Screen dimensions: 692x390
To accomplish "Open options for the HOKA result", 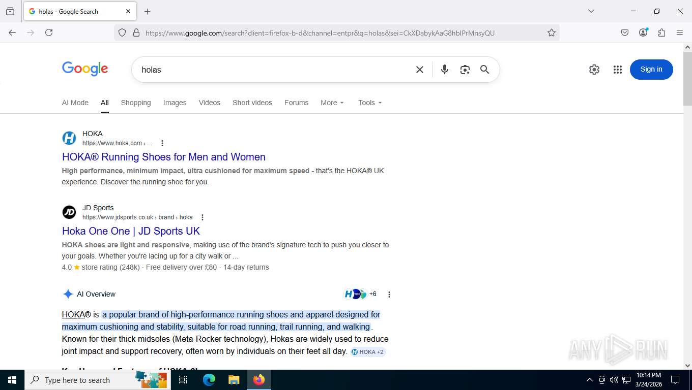I will tap(162, 143).
